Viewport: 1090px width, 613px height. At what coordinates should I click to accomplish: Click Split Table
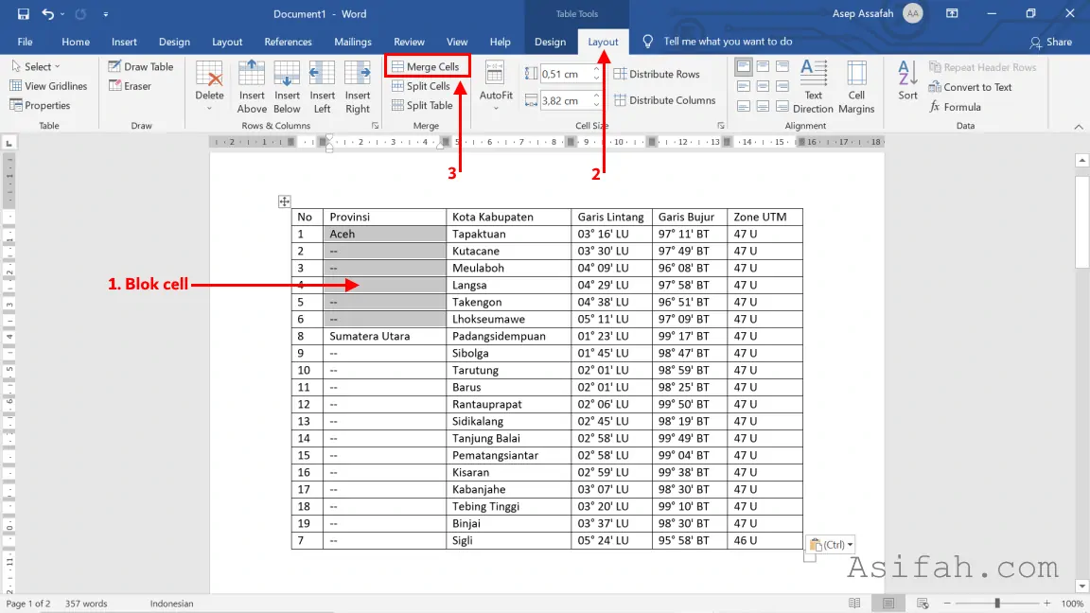coord(422,106)
